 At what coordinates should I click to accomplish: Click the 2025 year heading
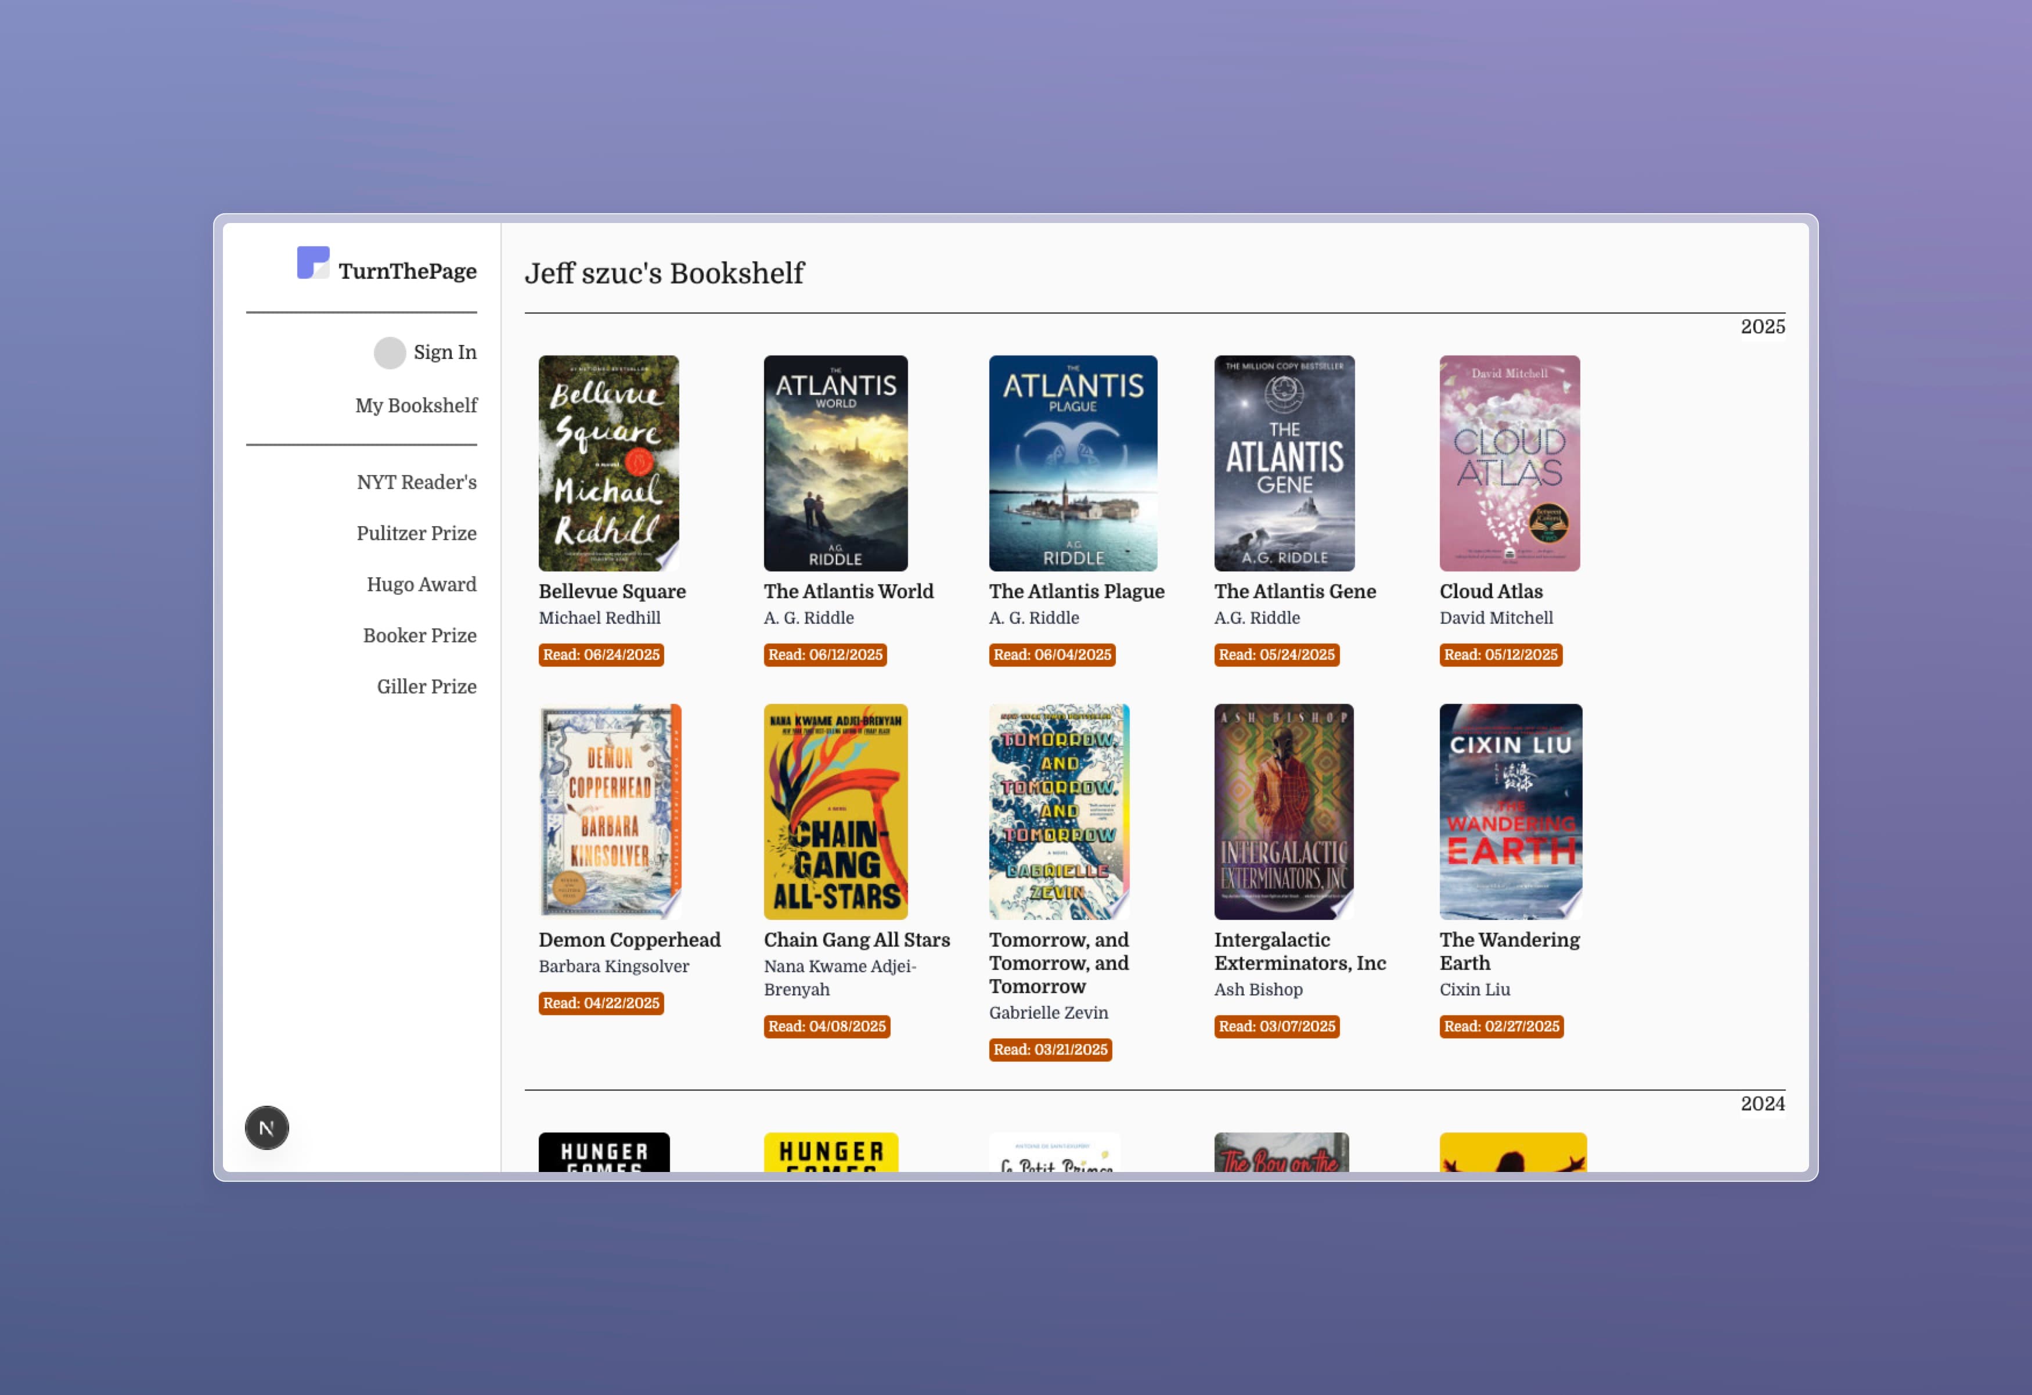1762,326
